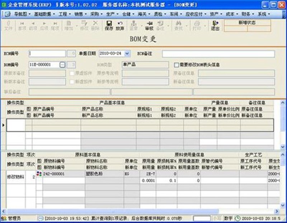The image size is (287, 223).
Task: Click the 修改 (Modify) toolbar icon
Action: (84, 25)
